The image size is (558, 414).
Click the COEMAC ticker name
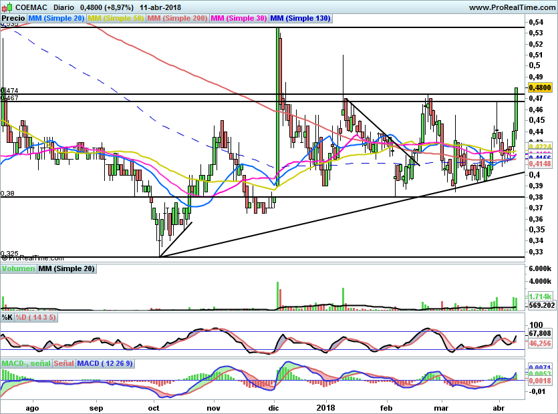pyautogui.click(x=31, y=7)
